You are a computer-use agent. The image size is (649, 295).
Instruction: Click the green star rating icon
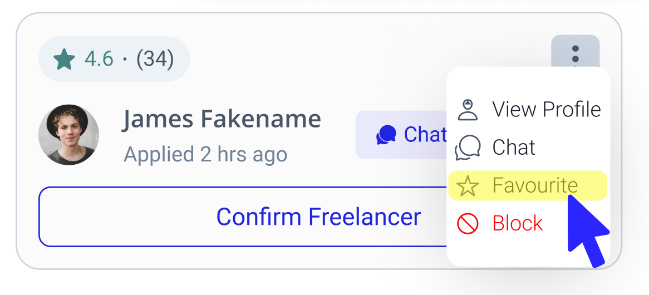tap(65, 59)
